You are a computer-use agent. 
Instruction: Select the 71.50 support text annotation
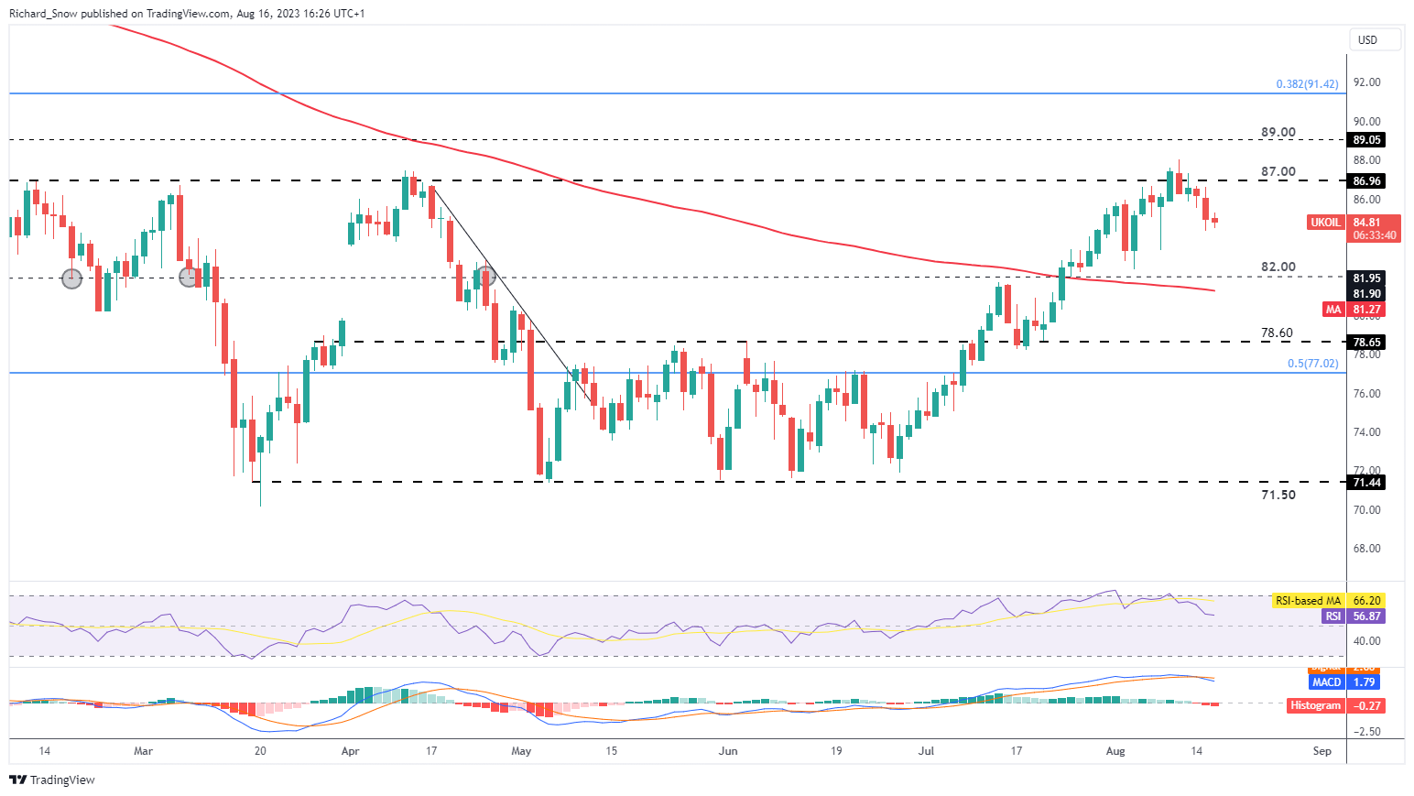[x=1278, y=495]
